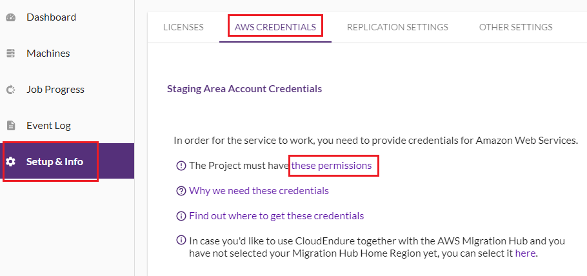Open Job Progress label in the sidebar
This screenshot has height=276, width=587.
point(55,90)
